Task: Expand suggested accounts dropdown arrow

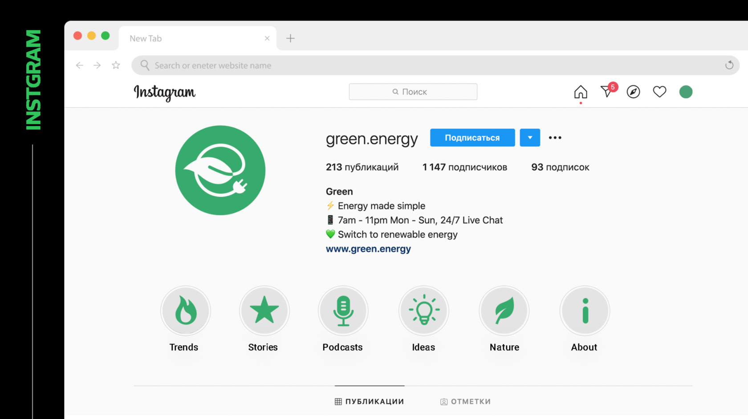Action: (x=530, y=138)
